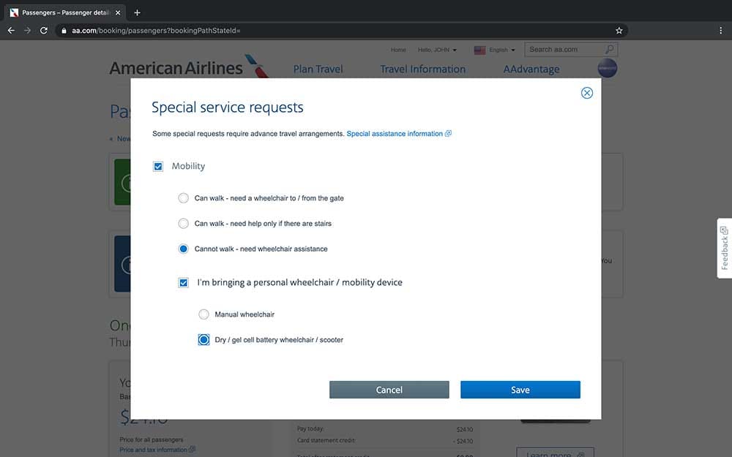Viewport: 732px width, 457px height.
Task: Click the search magnifier icon
Action: 610,49
